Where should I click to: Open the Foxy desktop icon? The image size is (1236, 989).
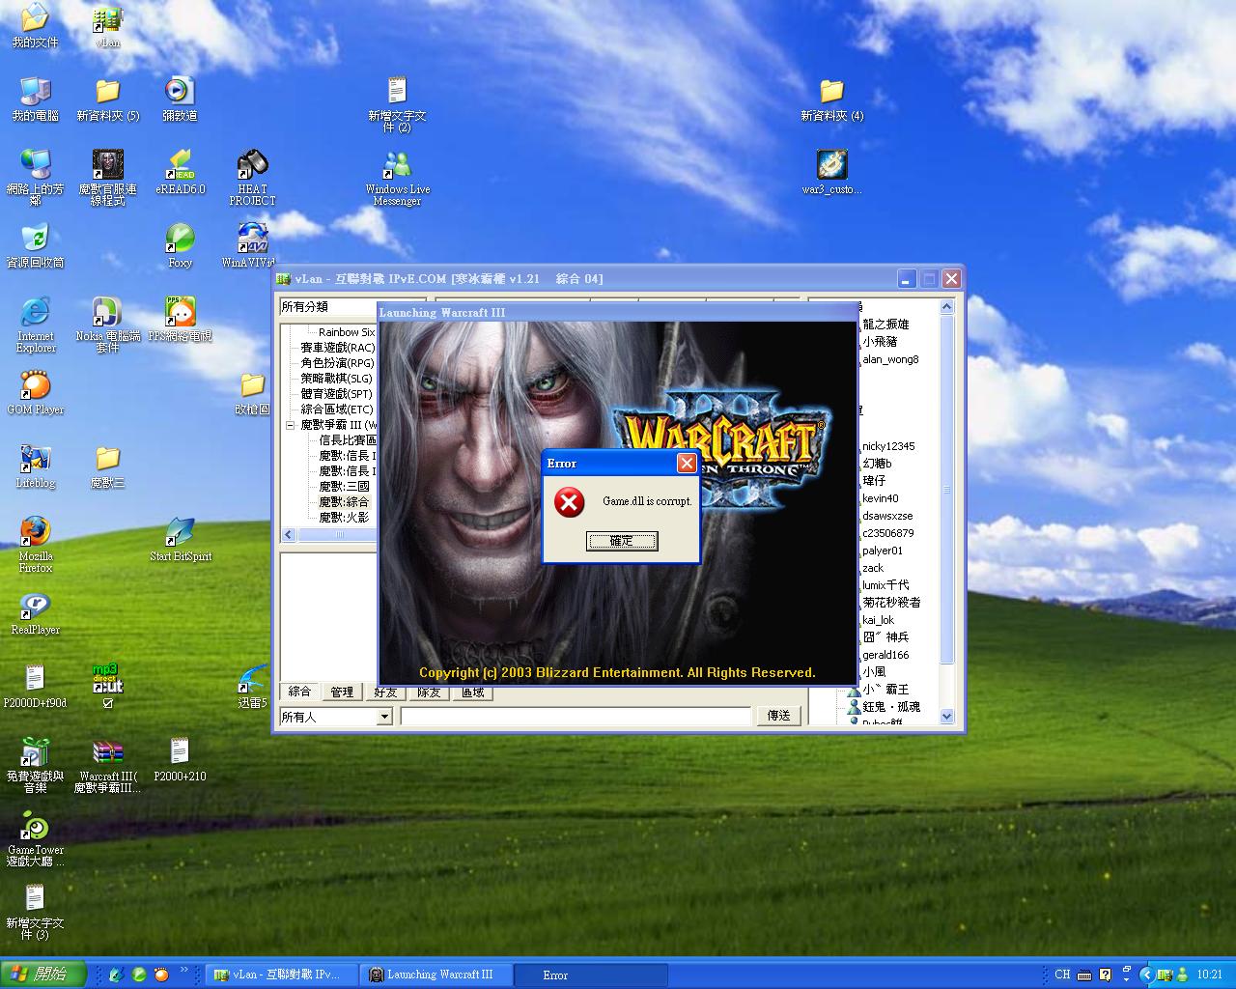tap(180, 239)
